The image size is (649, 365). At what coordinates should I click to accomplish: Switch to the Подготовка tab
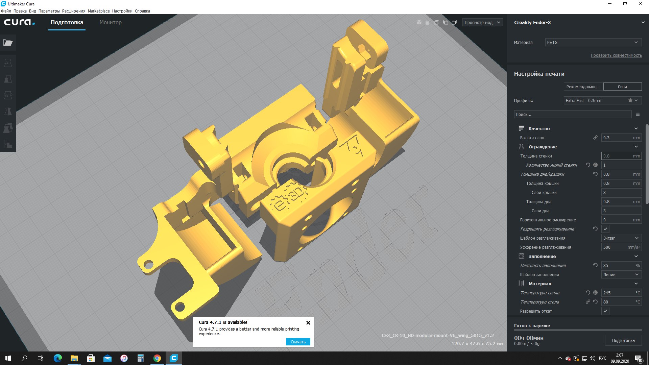tap(67, 22)
